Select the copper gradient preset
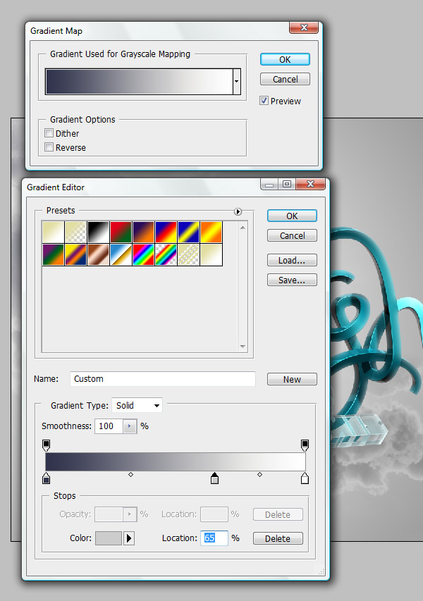Screen dimensions: 423x601 (99, 255)
